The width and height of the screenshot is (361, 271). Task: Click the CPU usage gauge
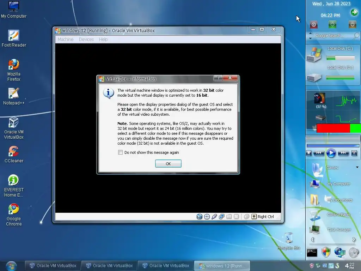pos(319,98)
